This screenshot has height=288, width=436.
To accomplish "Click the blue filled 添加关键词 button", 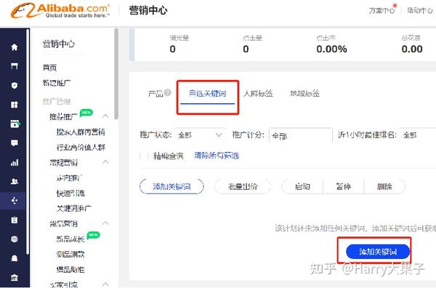I will [378, 252].
